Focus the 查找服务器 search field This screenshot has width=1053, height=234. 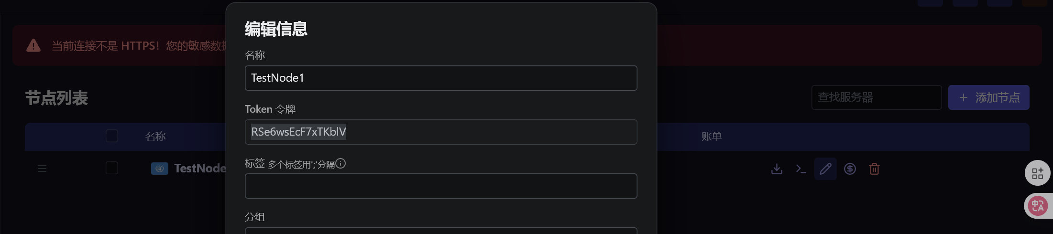click(876, 97)
